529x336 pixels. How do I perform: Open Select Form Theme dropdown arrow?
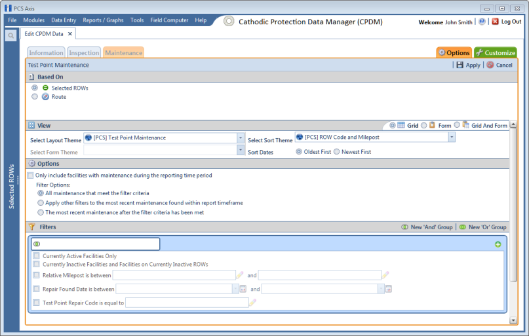[x=240, y=149]
